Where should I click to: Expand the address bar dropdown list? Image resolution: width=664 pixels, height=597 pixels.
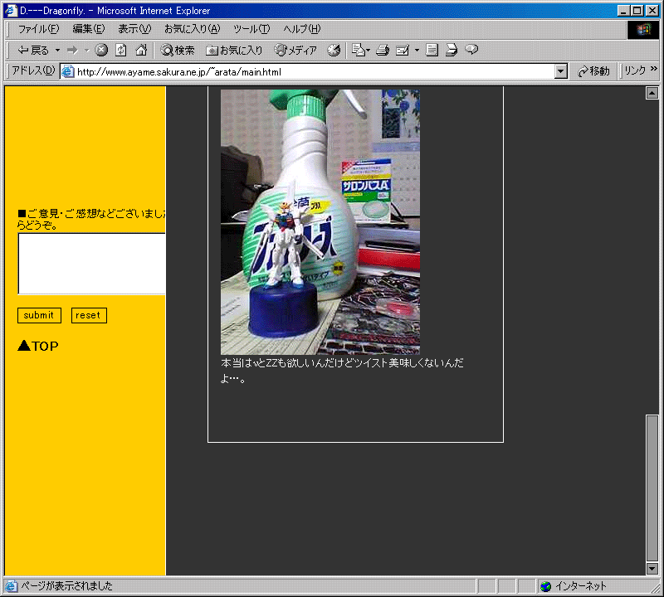(x=561, y=72)
